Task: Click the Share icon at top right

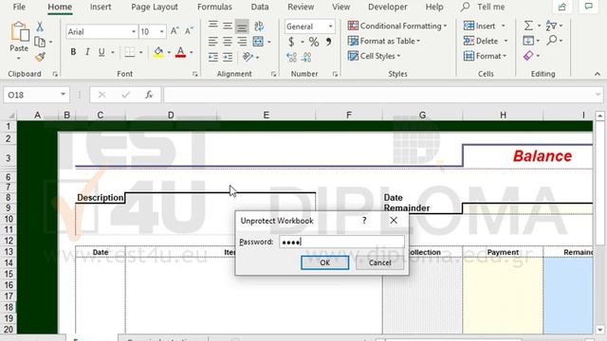Action: click(x=562, y=7)
